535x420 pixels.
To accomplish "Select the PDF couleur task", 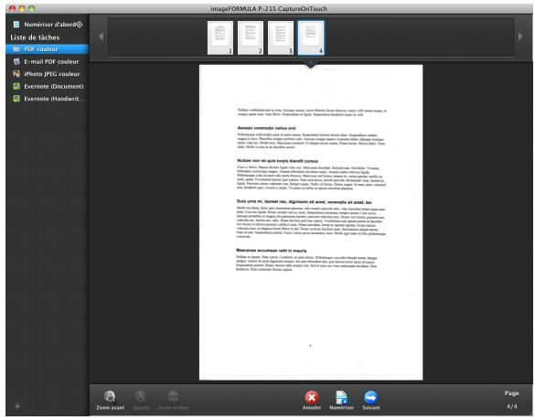I will pos(47,49).
